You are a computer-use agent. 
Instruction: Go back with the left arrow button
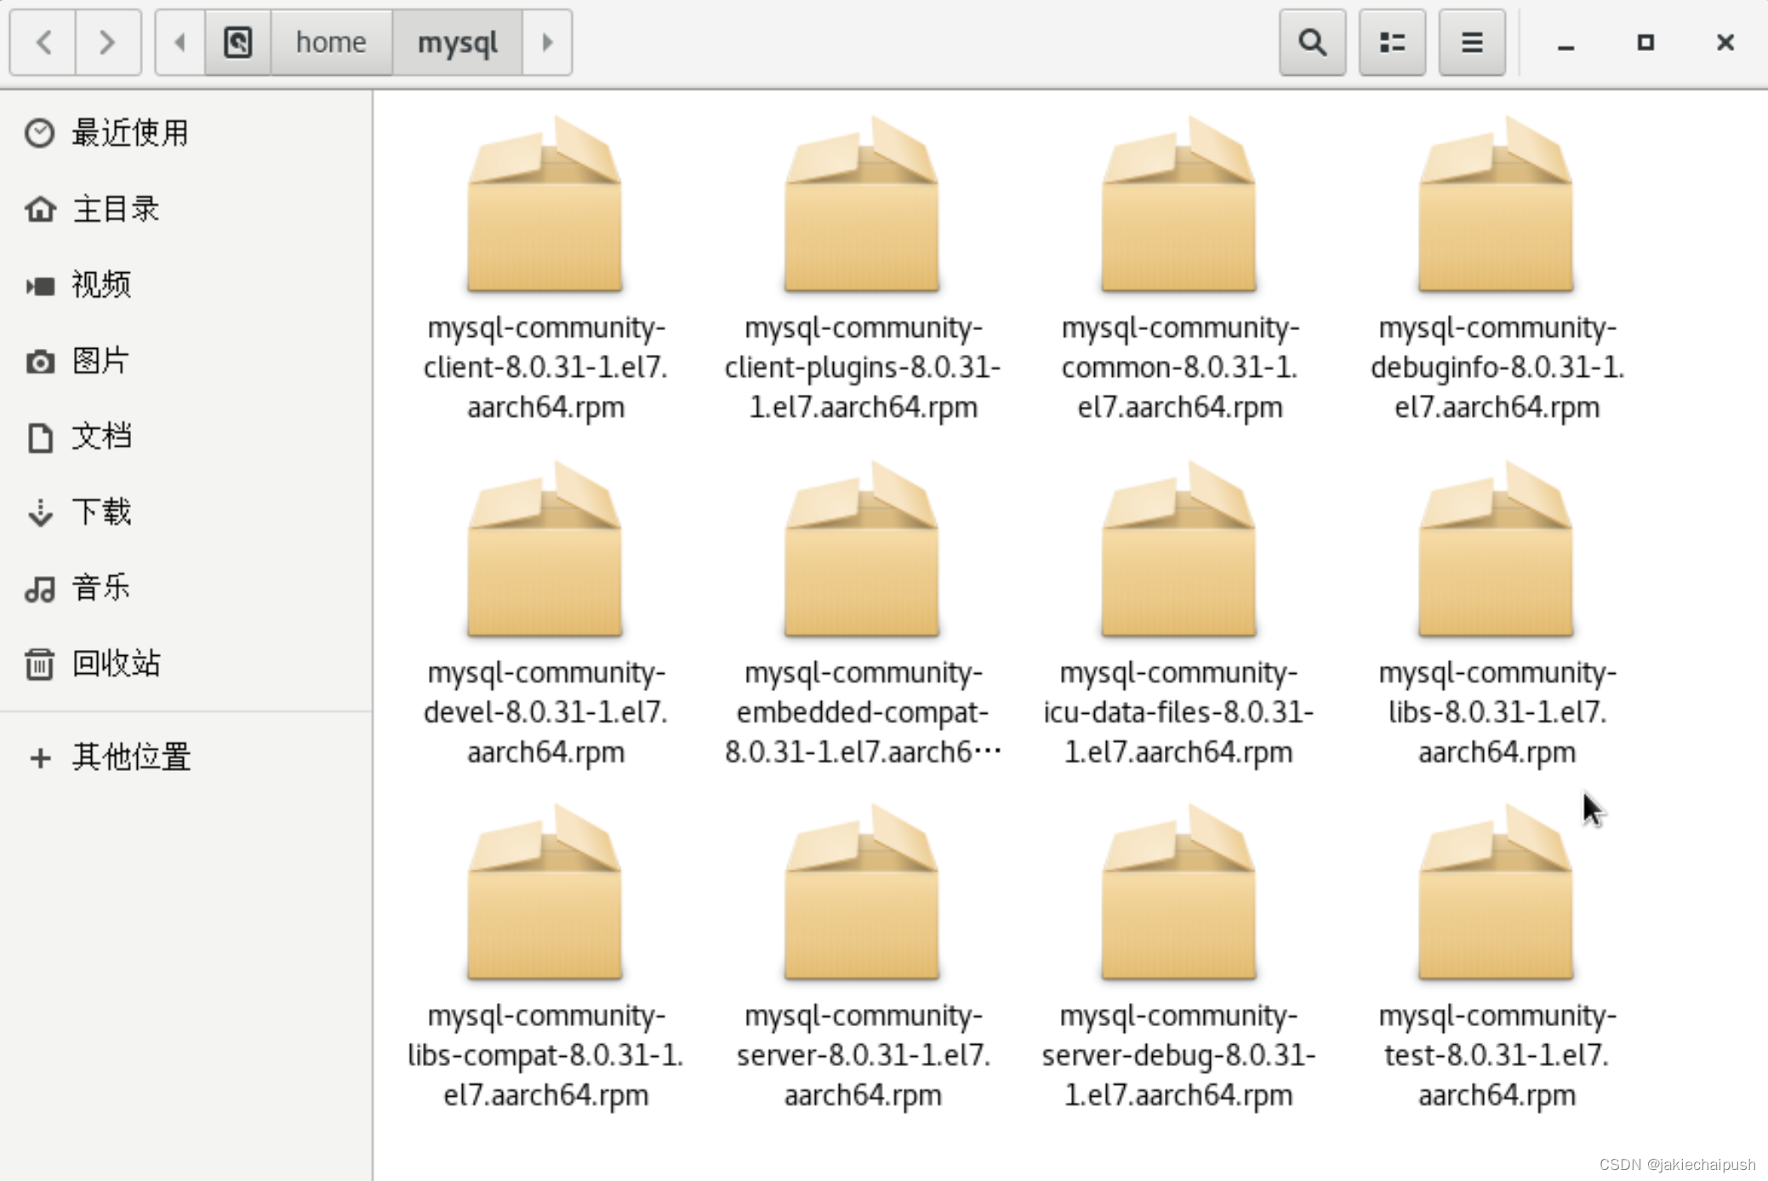click(43, 43)
